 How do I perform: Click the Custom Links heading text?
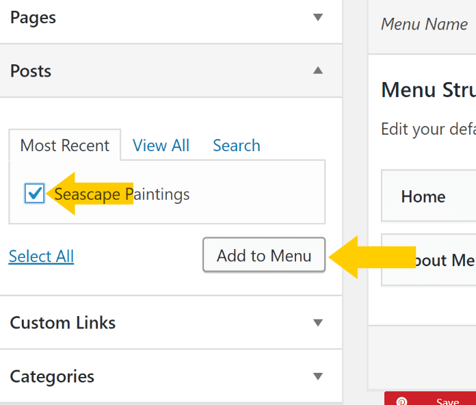point(63,323)
